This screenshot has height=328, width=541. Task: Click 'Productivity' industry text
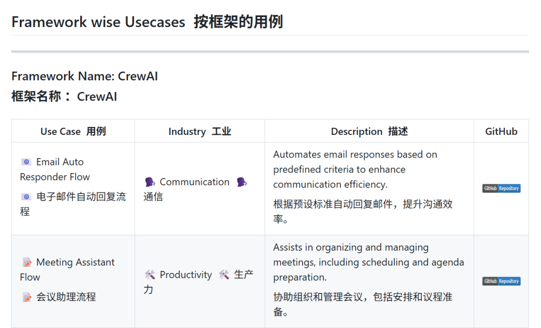(186, 275)
